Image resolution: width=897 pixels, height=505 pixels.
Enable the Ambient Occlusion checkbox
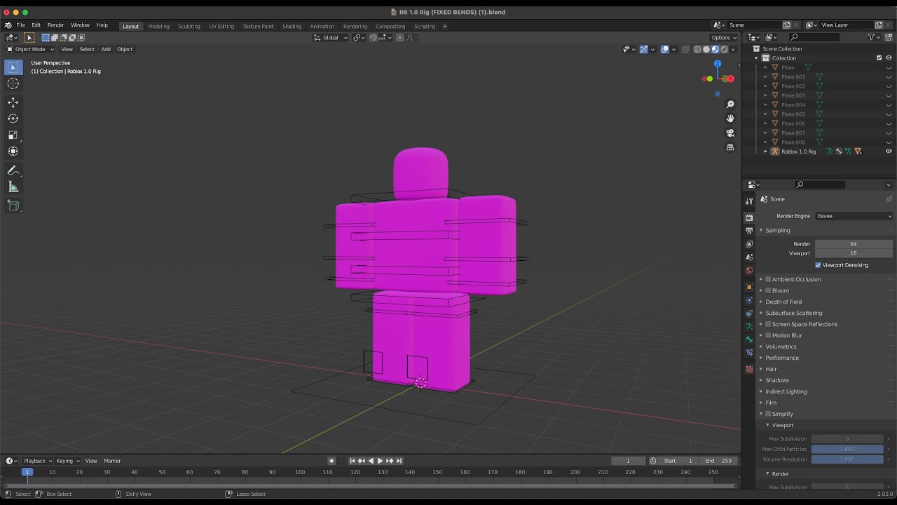[x=768, y=279]
